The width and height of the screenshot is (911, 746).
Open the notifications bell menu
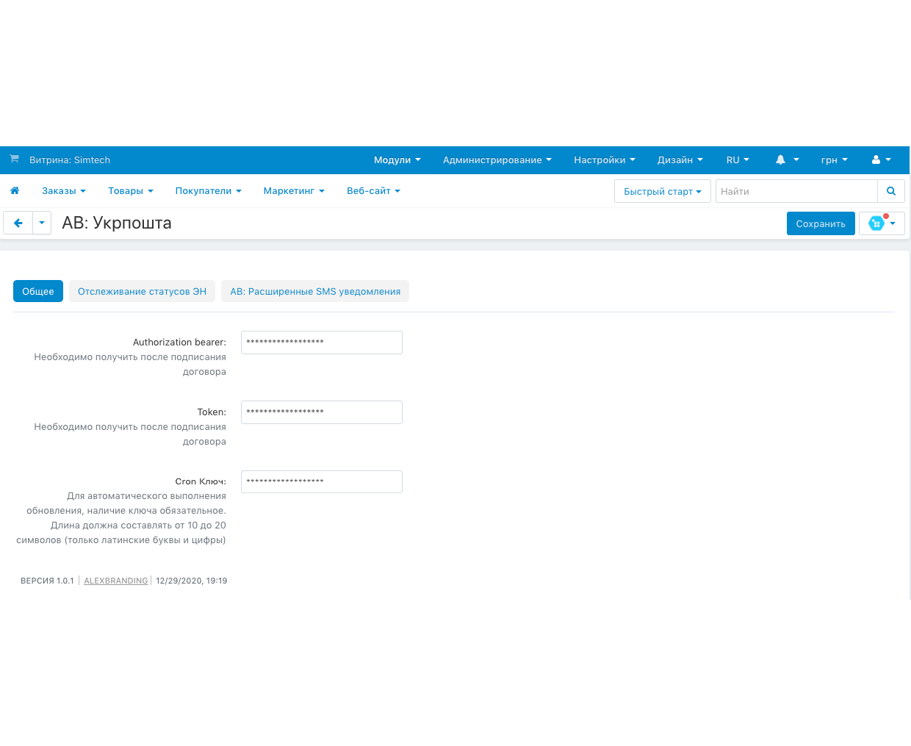[x=787, y=160]
